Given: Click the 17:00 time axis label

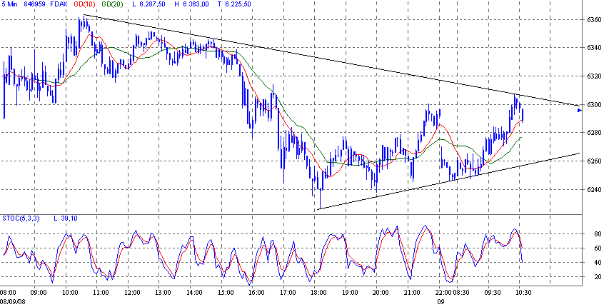Looking at the screenshot, I should [288, 293].
